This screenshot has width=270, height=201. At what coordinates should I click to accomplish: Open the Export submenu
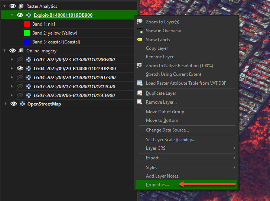(x=186, y=158)
